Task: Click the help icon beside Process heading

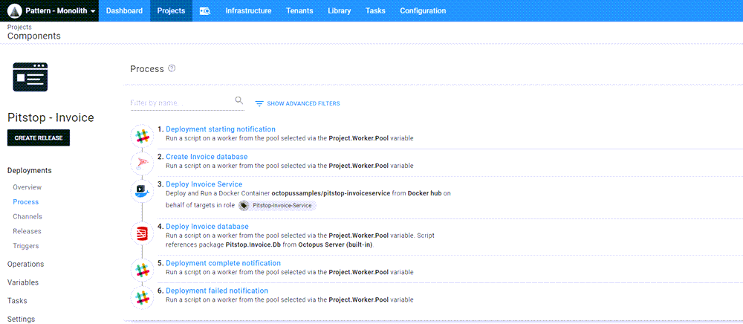Action: 172,69
